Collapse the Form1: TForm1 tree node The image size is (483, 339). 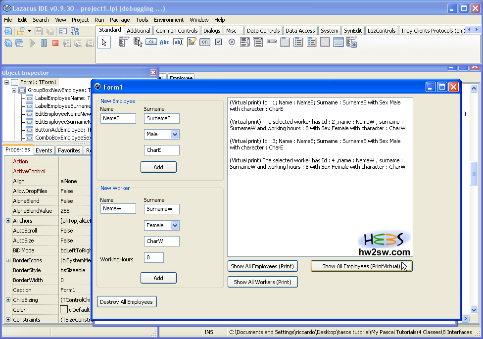tap(7, 82)
